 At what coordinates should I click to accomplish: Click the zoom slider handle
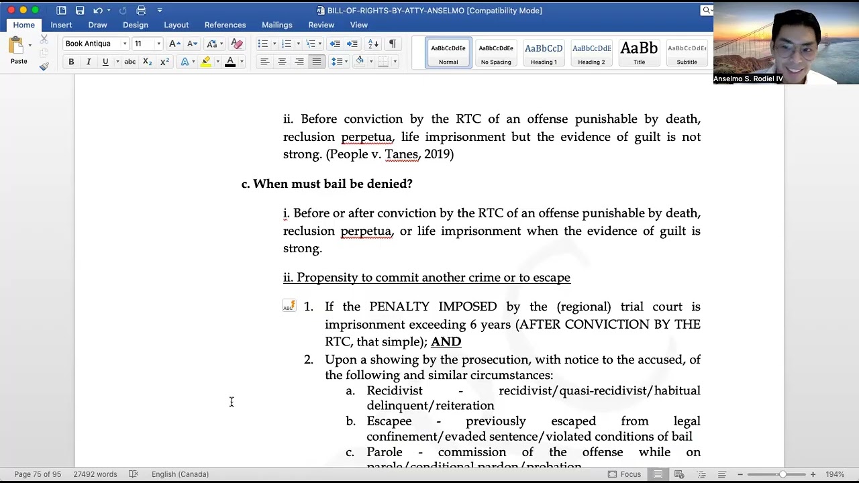tap(782, 474)
